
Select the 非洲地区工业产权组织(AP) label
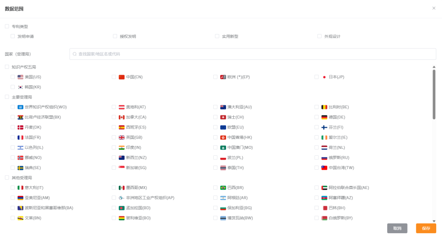pyautogui.click(x=150, y=198)
